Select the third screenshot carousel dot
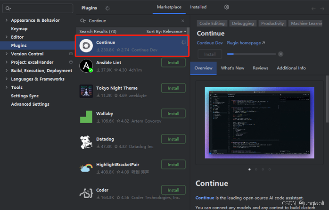This screenshot has height=210, width=329. tap(263, 169)
